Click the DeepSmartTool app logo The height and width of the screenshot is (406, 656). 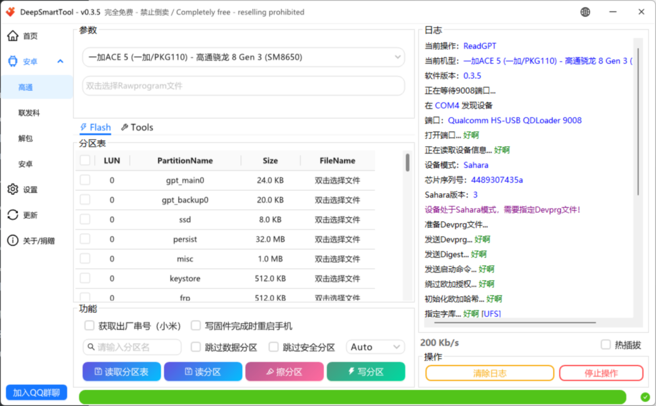click(x=10, y=12)
